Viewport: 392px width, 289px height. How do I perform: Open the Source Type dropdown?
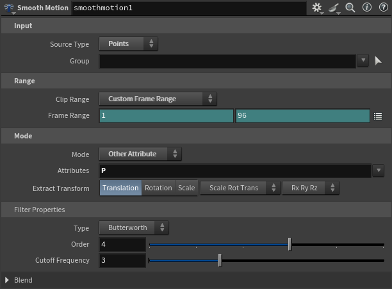coord(128,44)
